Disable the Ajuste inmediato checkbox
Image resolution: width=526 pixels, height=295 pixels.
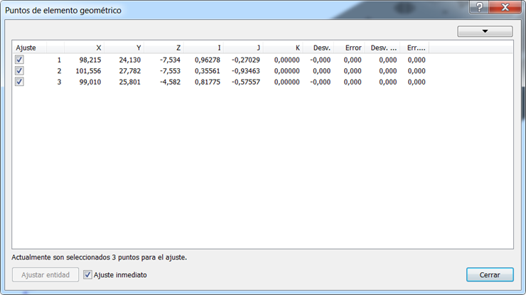(x=87, y=275)
